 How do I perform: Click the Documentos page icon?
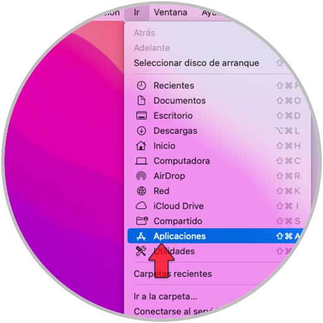(x=142, y=101)
